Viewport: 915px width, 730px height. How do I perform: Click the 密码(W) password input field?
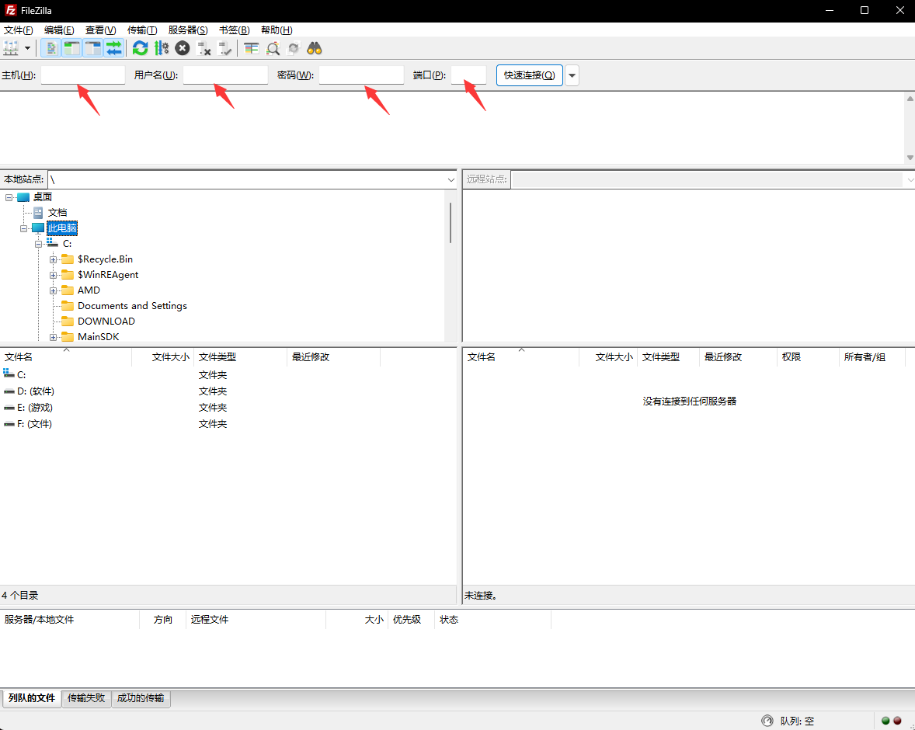(x=361, y=75)
